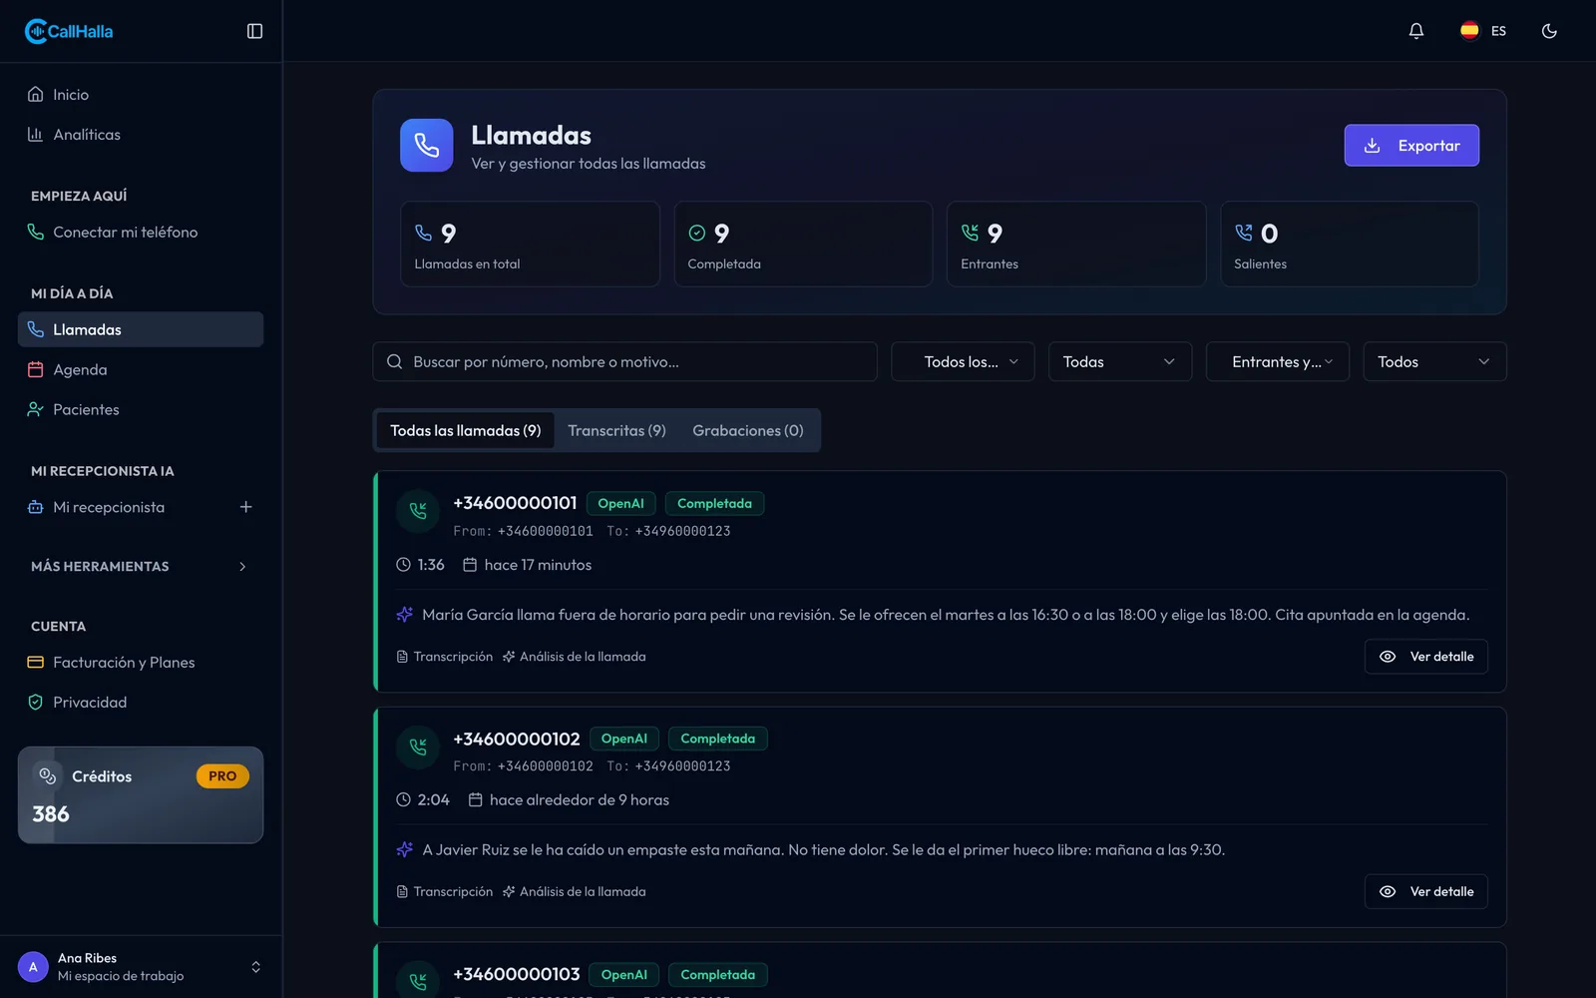This screenshot has width=1596, height=998.
Task: Click the Llamadas en total stat card
Action: pos(531,245)
